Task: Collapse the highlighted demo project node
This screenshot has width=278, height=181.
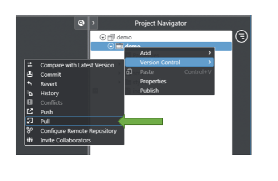Action: 111,46
